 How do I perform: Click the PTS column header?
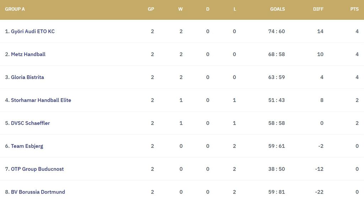(x=354, y=9)
